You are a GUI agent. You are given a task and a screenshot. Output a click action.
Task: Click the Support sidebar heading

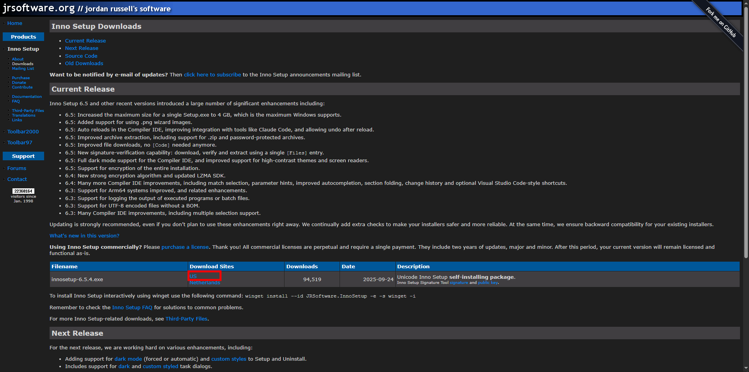(x=23, y=156)
